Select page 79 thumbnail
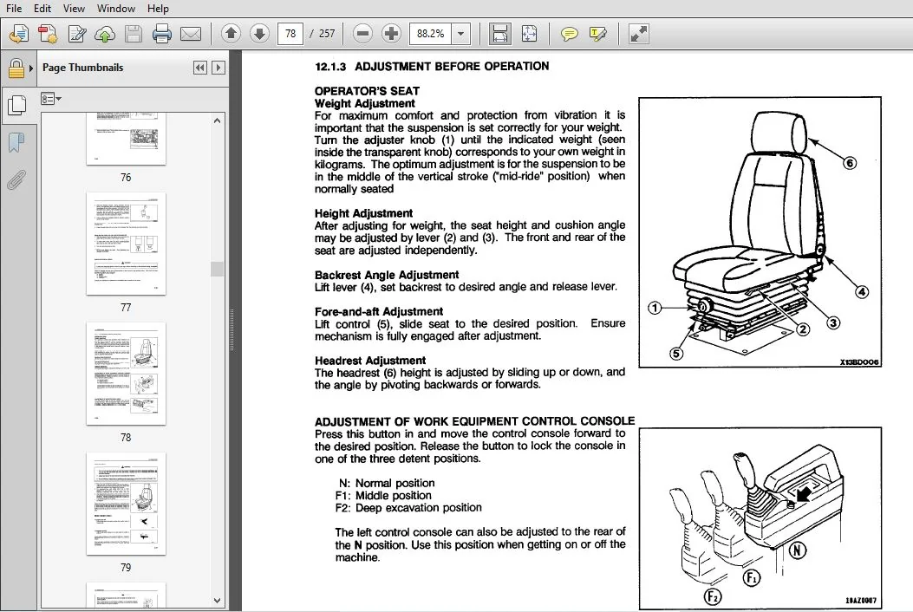The height and width of the screenshot is (612, 913). (126, 504)
